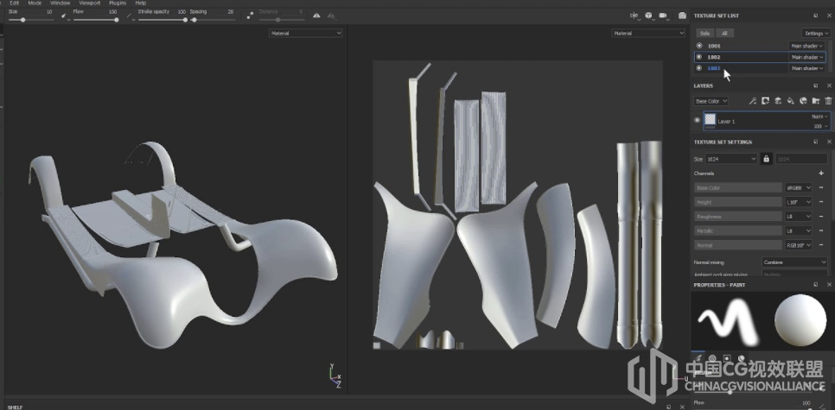Remove the Base Color channel
The height and width of the screenshot is (410, 835).
(x=820, y=187)
